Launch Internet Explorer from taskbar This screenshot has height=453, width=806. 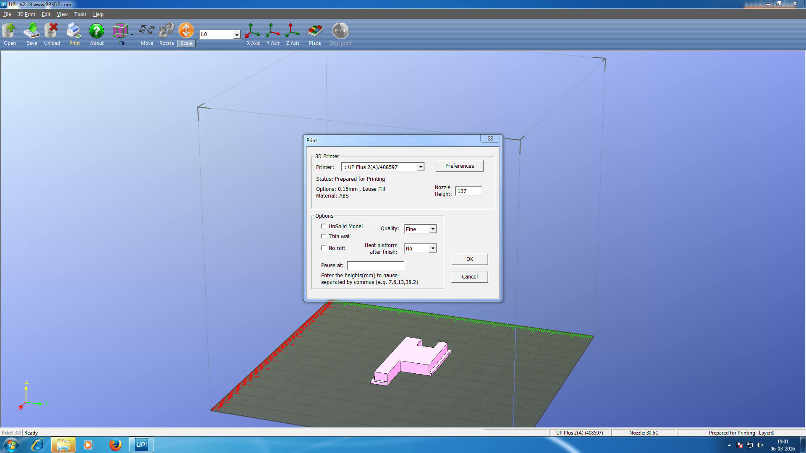37,445
